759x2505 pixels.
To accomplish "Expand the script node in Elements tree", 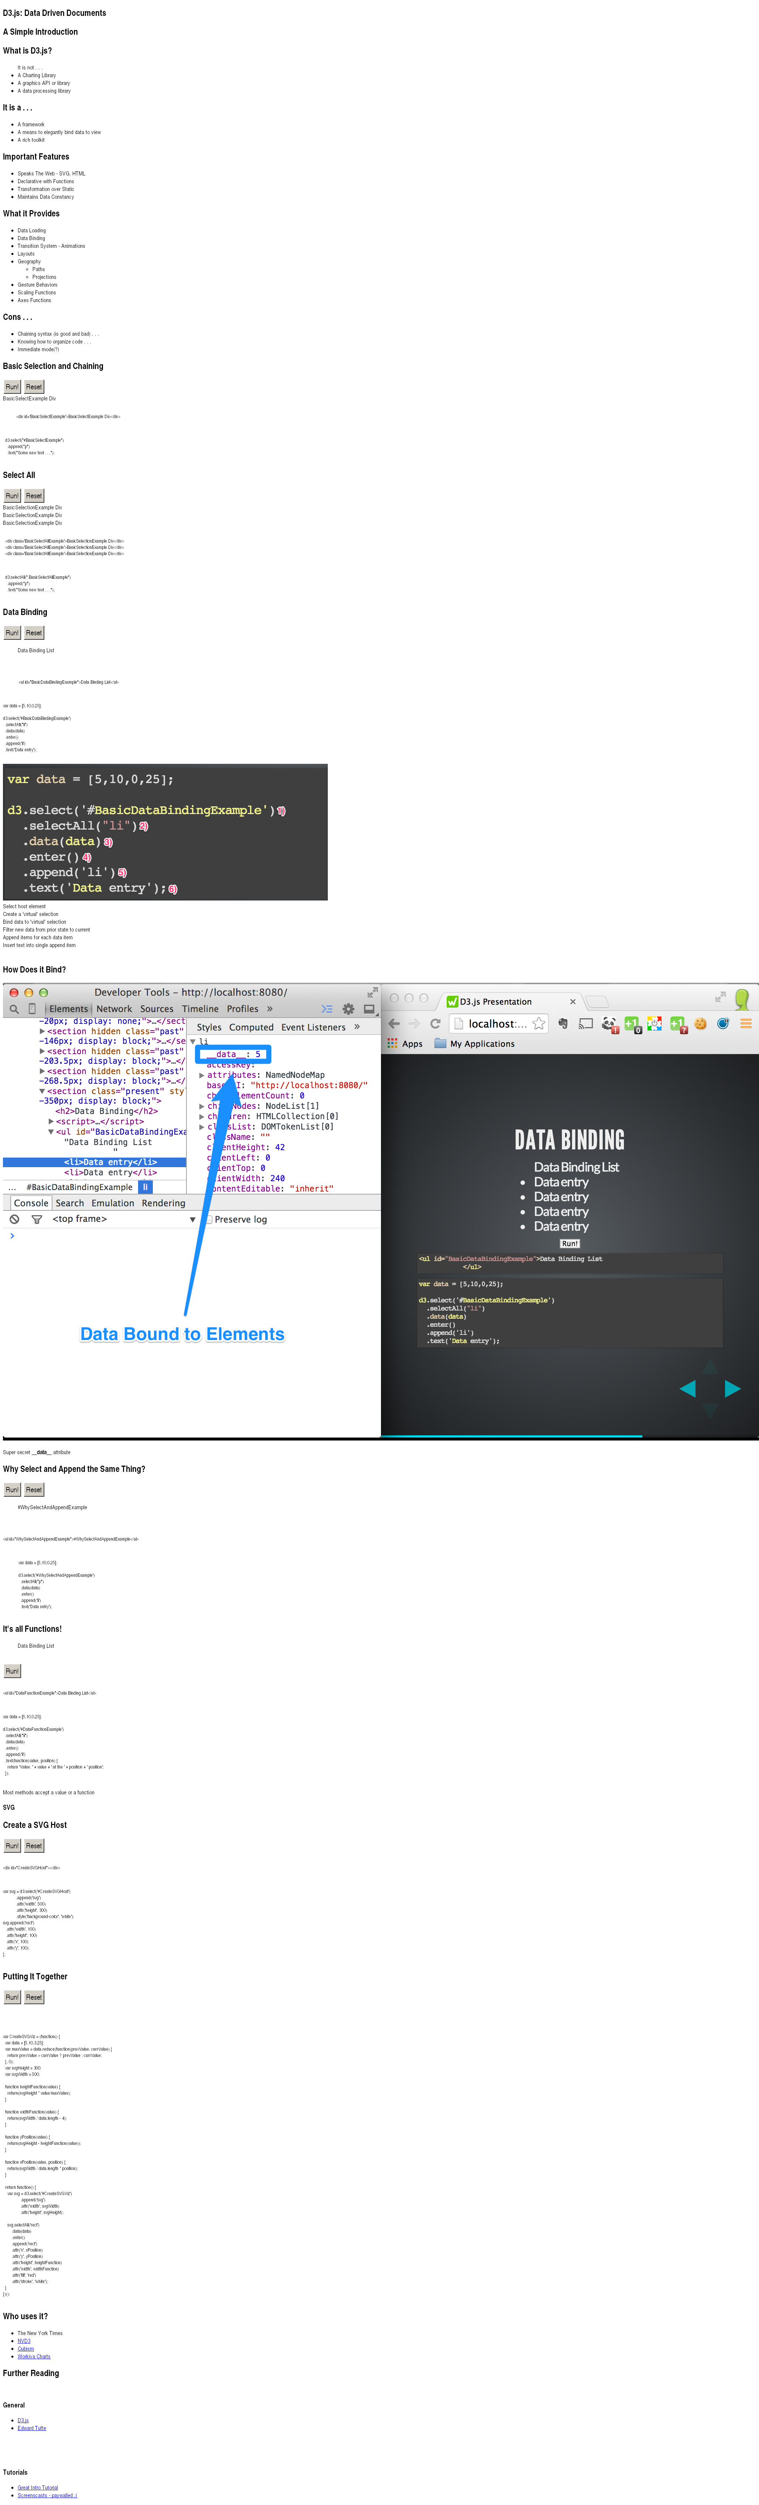I will 52,1121.
